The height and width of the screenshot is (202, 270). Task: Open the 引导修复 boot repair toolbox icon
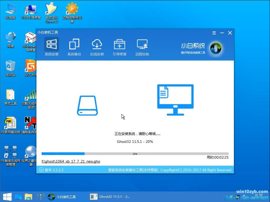tap(120, 47)
